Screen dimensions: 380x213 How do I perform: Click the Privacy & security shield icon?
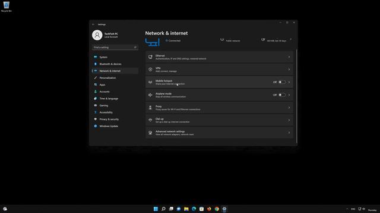(x=96, y=119)
